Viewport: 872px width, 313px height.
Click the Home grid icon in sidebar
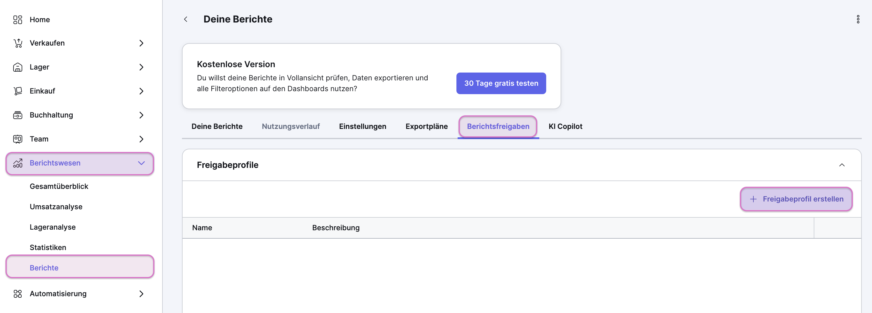click(x=18, y=19)
